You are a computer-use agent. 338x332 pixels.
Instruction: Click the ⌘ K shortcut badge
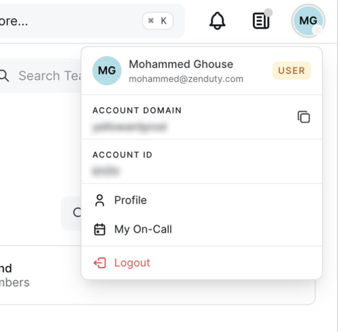157,21
